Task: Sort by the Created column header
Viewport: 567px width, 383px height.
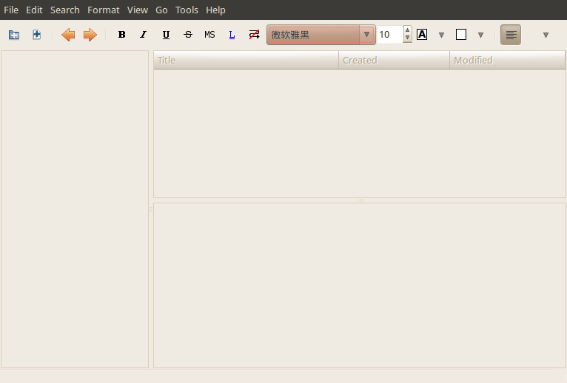Action: (x=394, y=60)
